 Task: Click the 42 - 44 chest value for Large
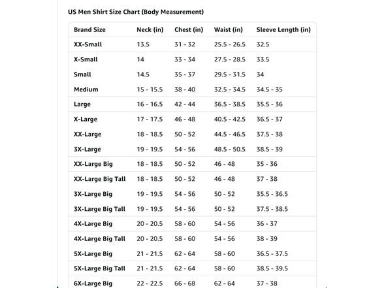(x=185, y=104)
